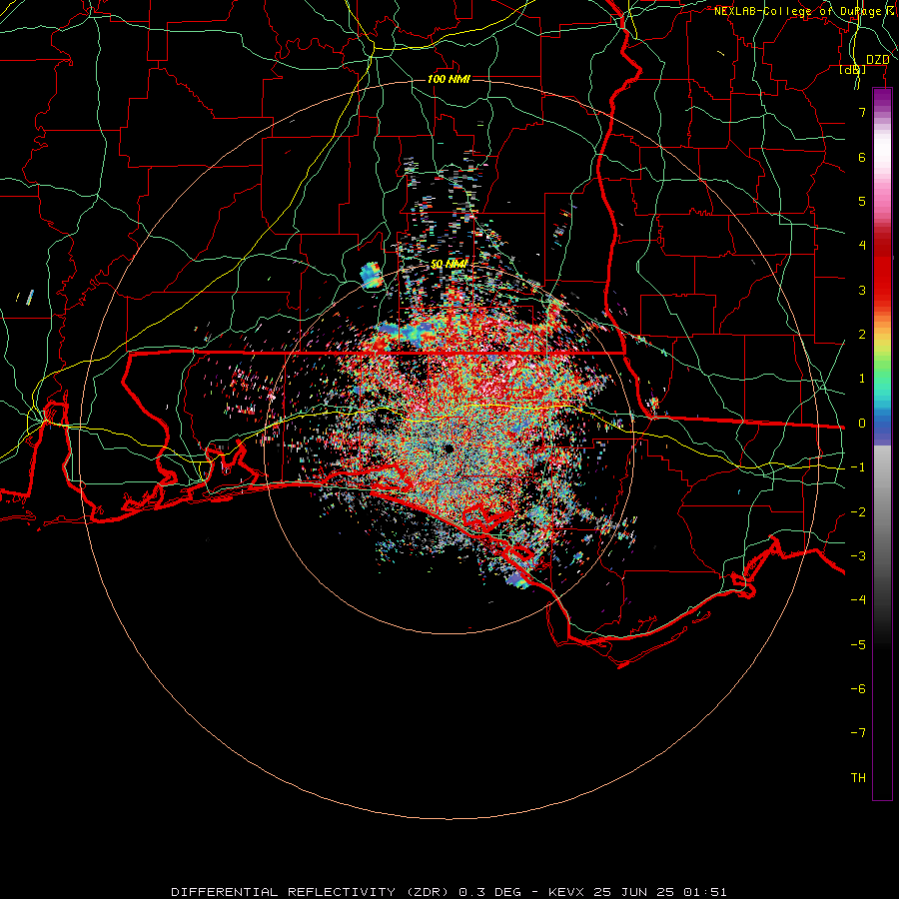
Task: Click the 50 NMI range ring label
Action: pos(449,264)
